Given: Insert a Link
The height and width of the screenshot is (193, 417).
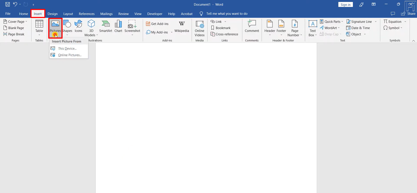Looking at the screenshot, I should pos(218,21).
